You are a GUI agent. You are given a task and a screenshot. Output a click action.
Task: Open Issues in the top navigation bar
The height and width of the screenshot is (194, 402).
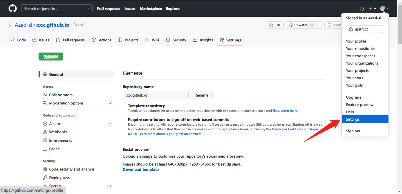[x=130, y=9]
